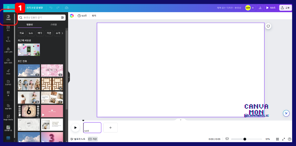The width and height of the screenshot is (296, 146).
Task: Open the 디자인 (Design) sidebar panel
Action: (x=8, y=18)
